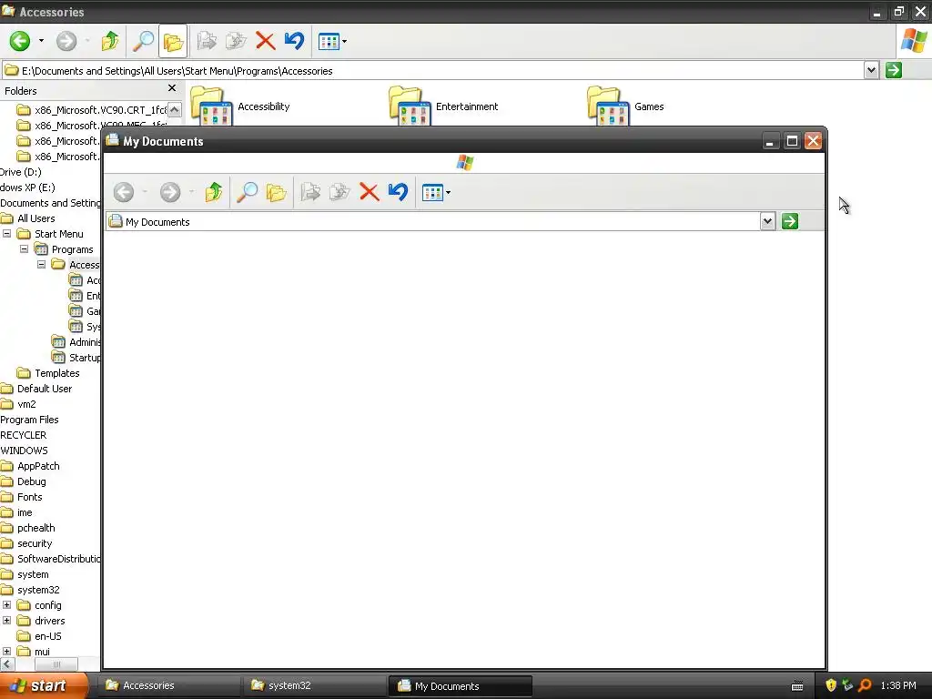The image size is (932, 699).
Task: Open the Games folder
Action: tap(626, 106)
